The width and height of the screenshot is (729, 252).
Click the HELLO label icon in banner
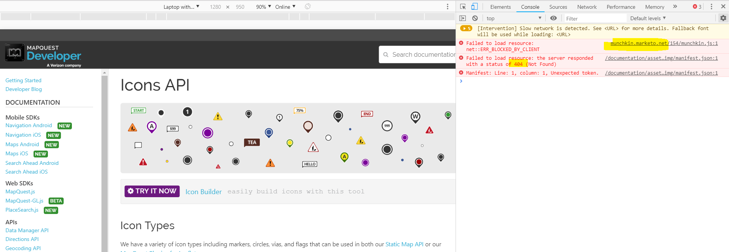pyautogui.click(x=310, y=164)
